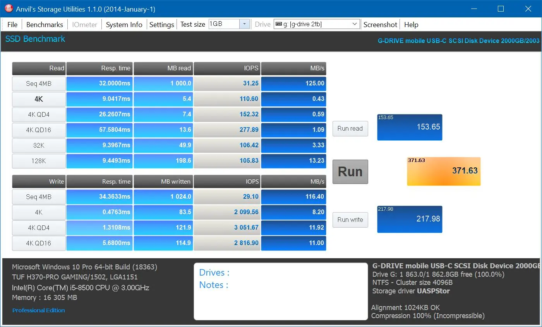Maximize the Anvil's Storage Utilities window
The image size is (542, 327).
(501, 9)
